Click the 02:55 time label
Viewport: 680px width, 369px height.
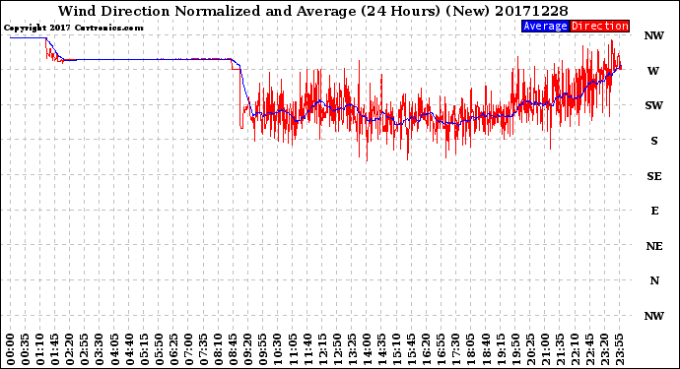(x=85, y=349)
